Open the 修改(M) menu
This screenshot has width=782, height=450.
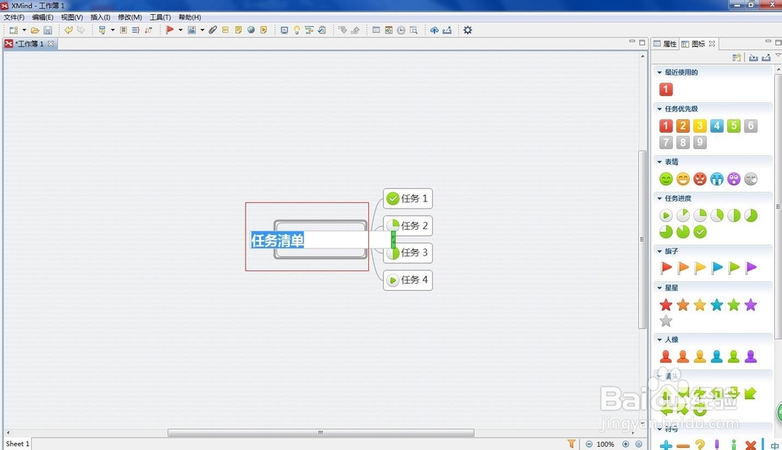[x=130, y=17]
